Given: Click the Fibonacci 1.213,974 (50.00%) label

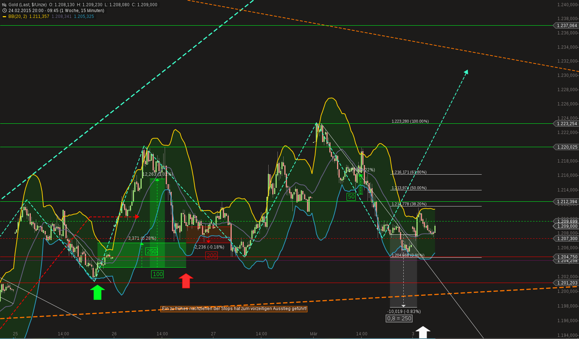Looking at the screenshot, I should pos(409,188).
